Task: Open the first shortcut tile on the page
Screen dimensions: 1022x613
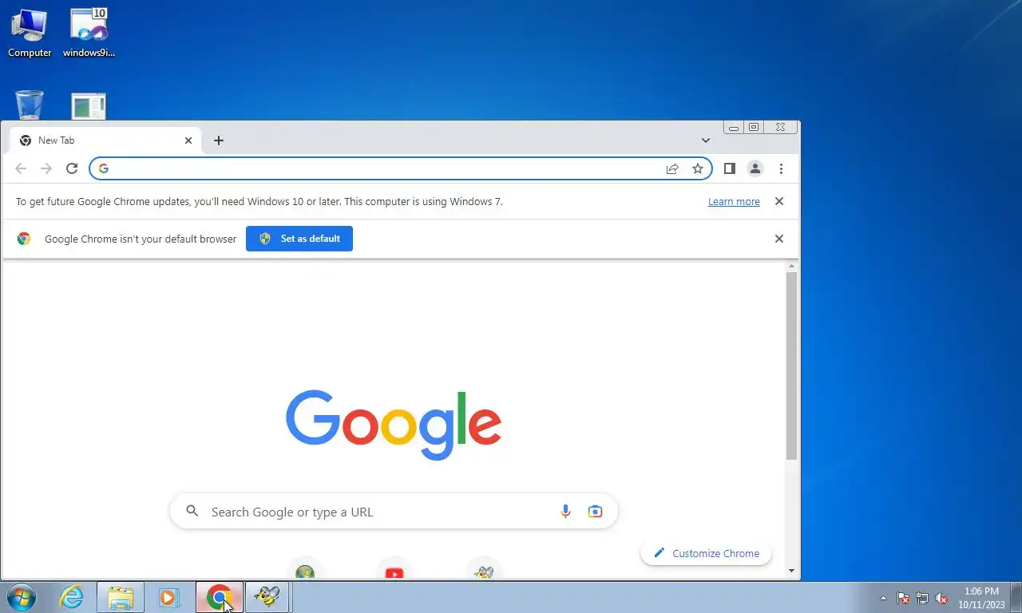Action: click(305, 569)
